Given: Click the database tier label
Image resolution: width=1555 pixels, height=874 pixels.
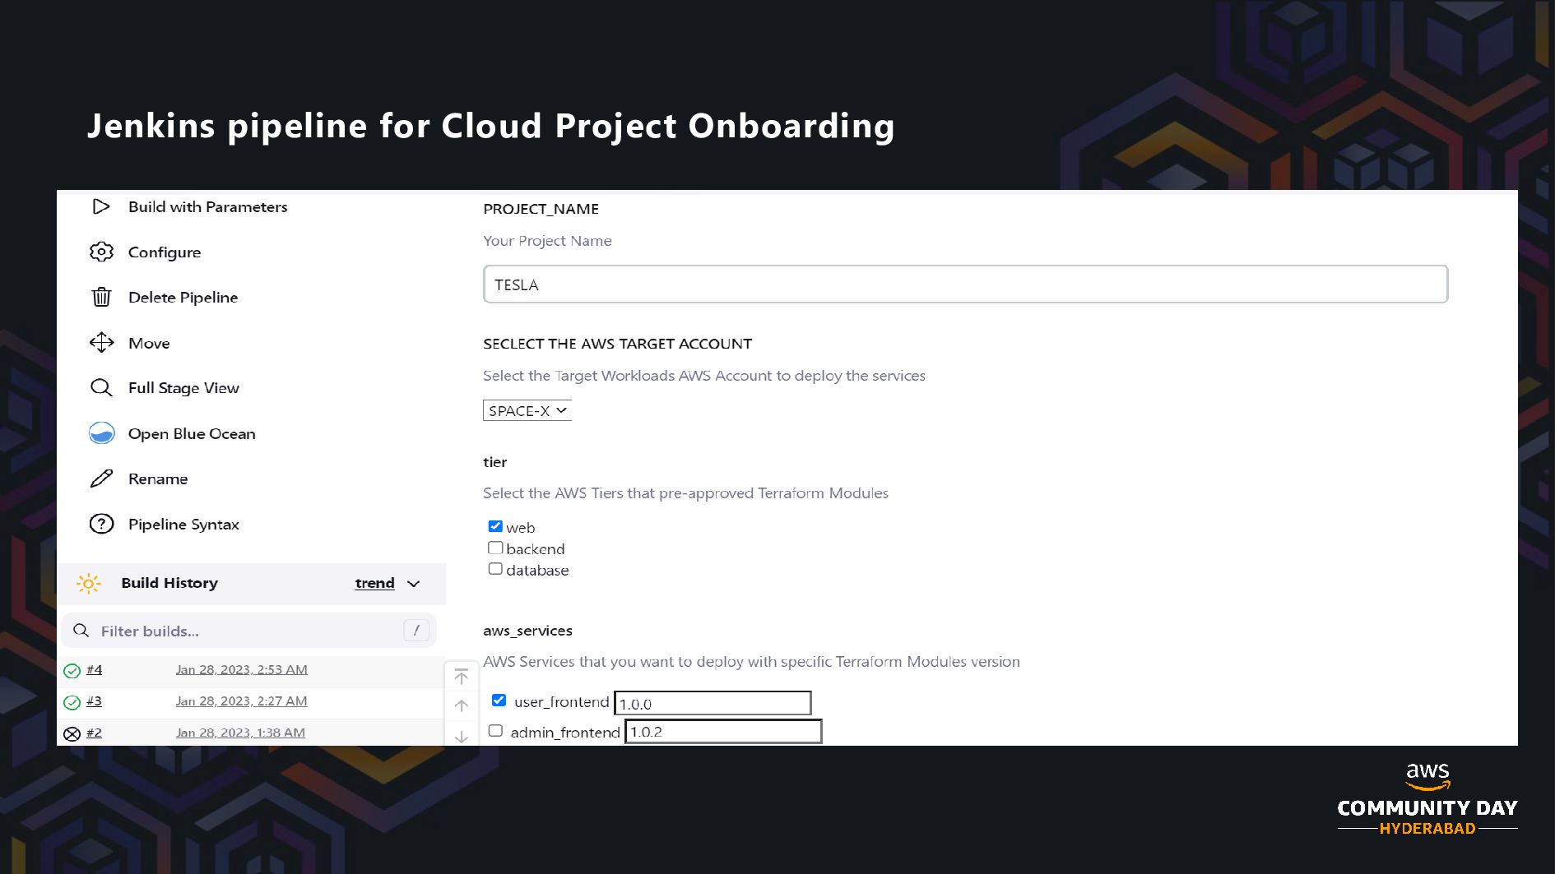Looking at the screenshot, I should point(537,571).
